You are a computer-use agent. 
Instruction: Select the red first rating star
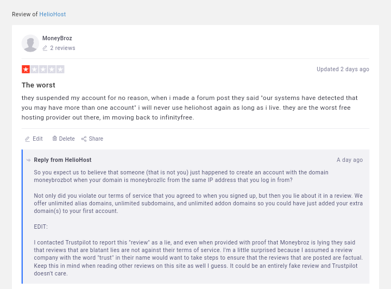tap(26, 70)
